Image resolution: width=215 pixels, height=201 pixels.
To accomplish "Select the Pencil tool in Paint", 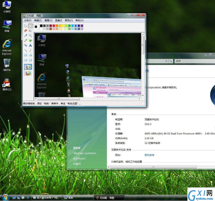I will point(26,40).
